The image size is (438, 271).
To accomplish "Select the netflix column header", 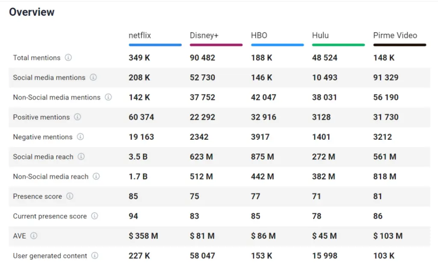I will (x=140, y=35).
